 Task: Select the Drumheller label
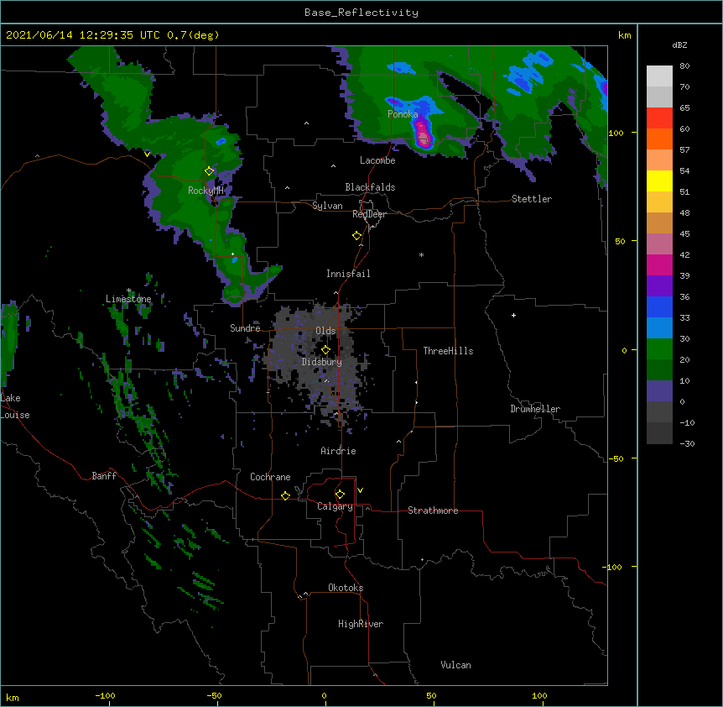coord(535,409)
